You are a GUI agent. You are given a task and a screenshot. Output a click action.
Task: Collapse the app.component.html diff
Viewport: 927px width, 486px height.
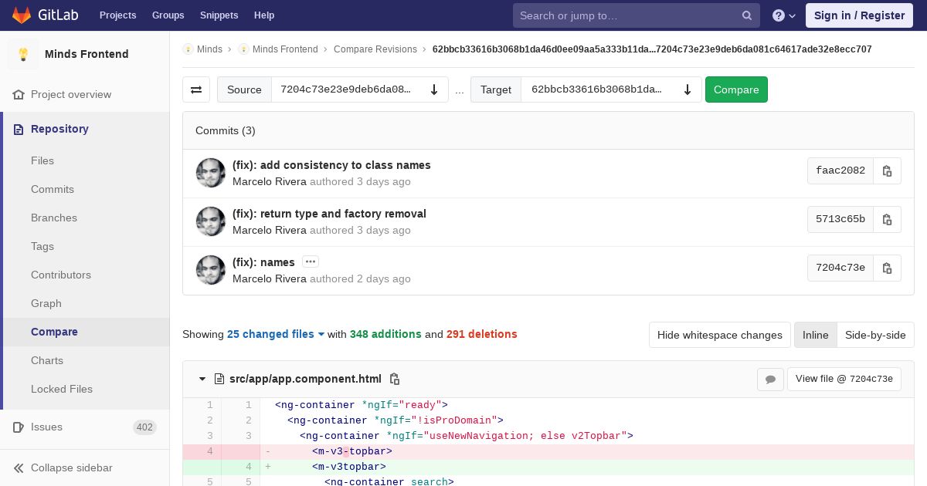pyautogui.click(x=202, y=379)
